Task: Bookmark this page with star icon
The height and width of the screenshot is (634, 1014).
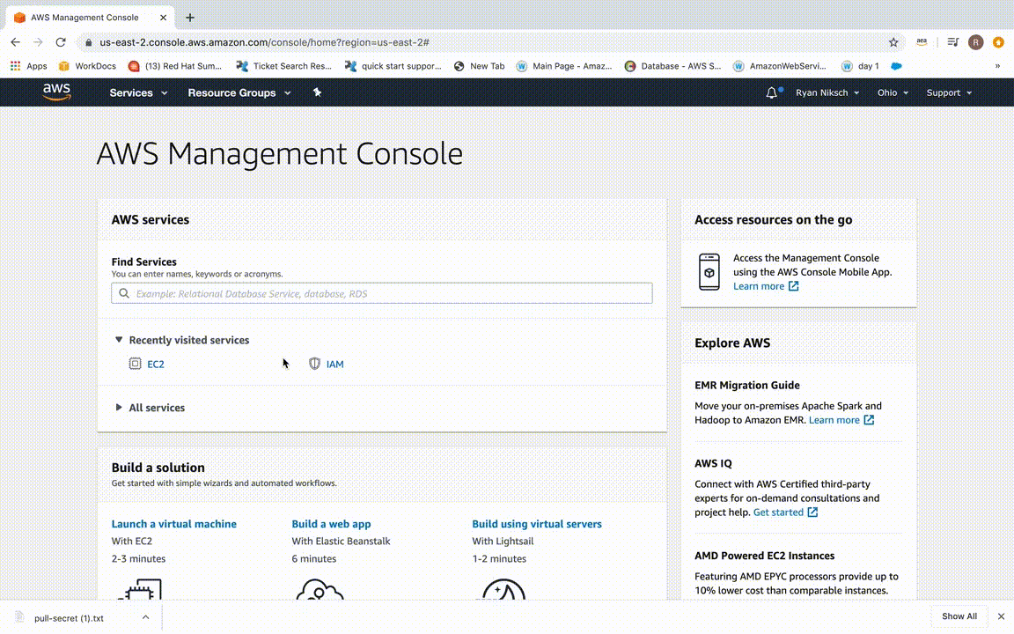Action: point(893,42)
